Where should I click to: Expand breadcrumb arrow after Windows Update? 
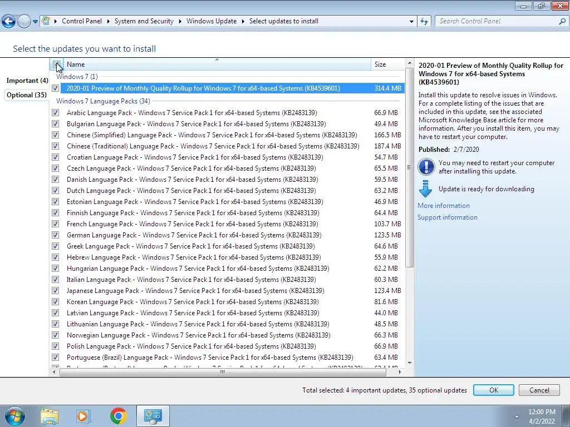(243, 22)
